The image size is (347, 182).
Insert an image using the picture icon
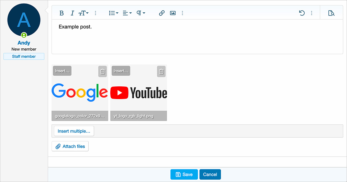point(173,13)
